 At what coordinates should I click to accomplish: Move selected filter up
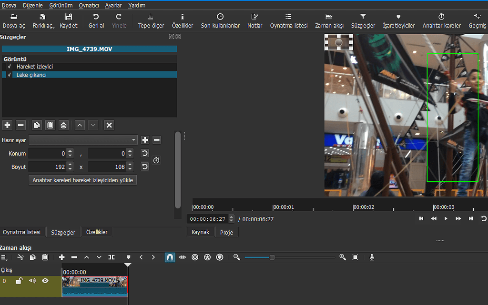pos(80,125)
